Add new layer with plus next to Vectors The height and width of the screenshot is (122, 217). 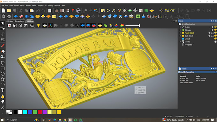click(212, 27)
